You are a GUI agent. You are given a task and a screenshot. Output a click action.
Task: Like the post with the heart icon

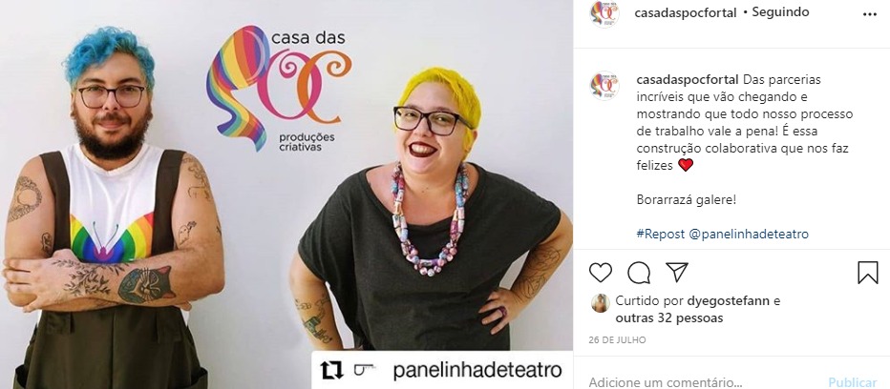click(601, 273)
